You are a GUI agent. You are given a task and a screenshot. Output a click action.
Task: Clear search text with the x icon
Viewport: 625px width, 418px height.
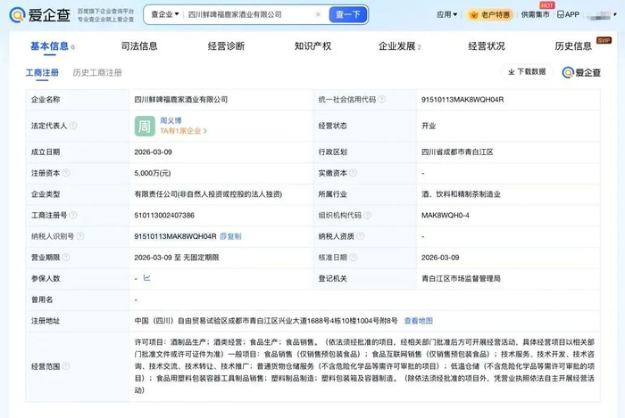point(318,15)
